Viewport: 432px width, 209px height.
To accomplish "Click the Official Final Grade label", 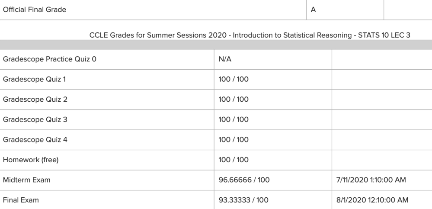I will (x=35, y=10).
